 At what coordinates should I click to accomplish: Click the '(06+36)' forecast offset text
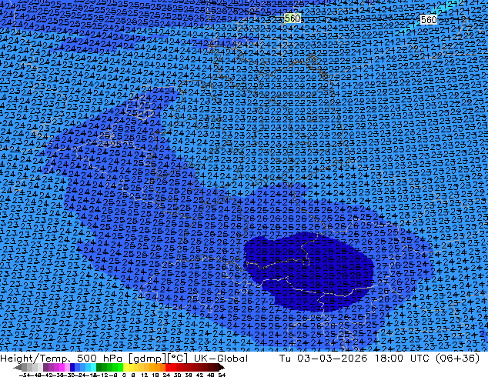tap(457, 359)
